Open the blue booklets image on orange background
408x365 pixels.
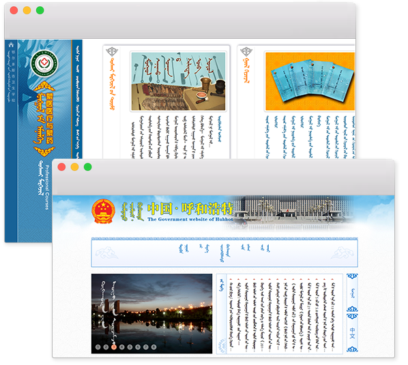pyautogui.click(x=310, y=81)
